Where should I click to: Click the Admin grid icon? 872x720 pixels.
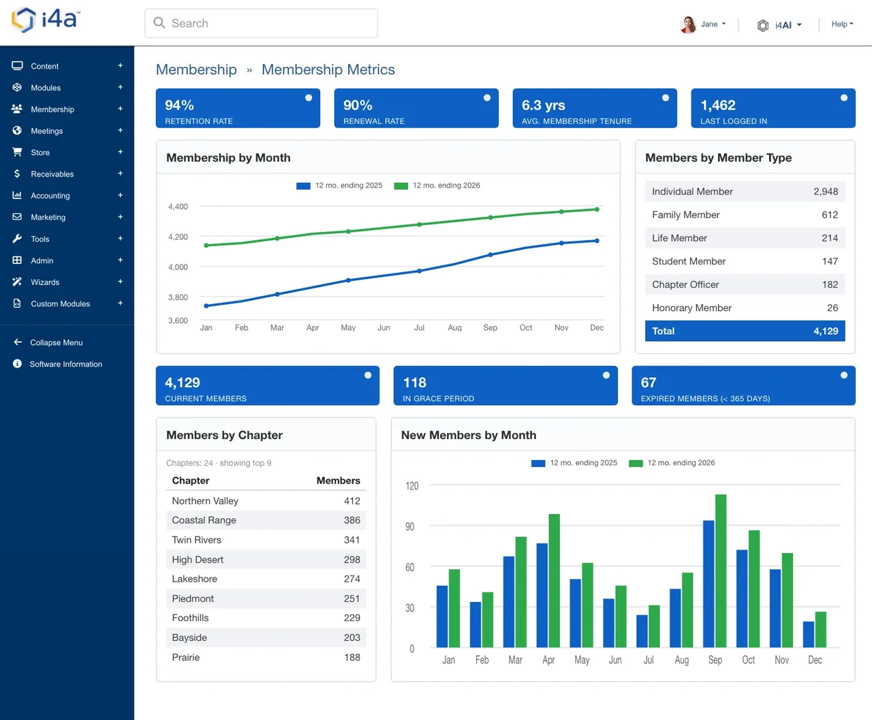[17, 260]
